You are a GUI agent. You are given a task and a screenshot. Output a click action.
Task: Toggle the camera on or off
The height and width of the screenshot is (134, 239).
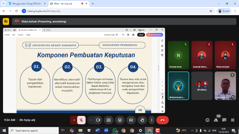98,120
